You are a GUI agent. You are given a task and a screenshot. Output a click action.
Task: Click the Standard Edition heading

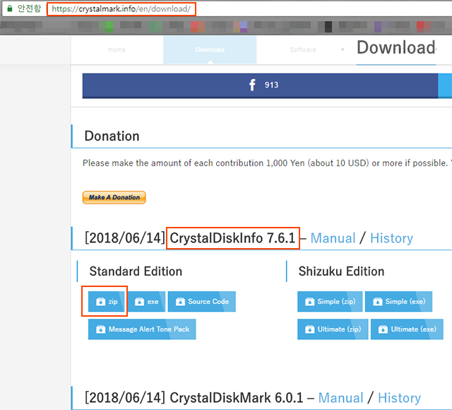point(136,271)
